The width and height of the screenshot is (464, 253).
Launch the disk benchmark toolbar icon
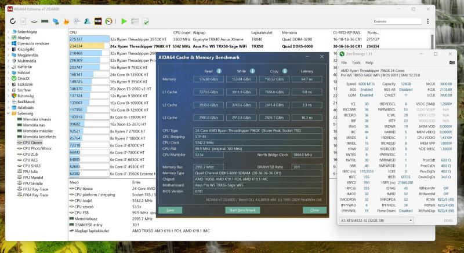34,21
